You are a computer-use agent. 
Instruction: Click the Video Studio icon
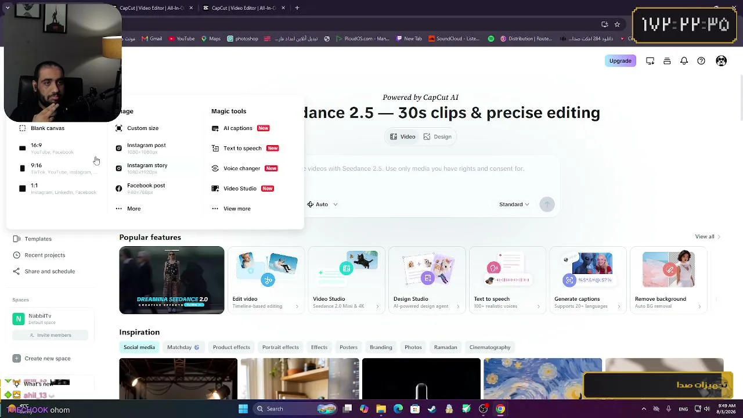click(215, 189)
